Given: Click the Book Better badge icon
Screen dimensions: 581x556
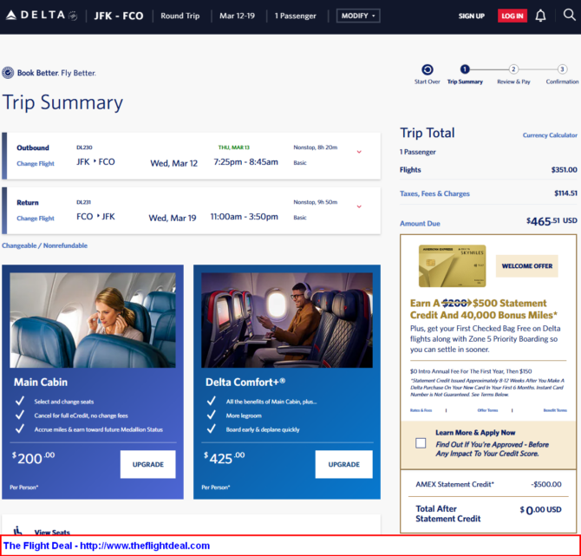Looking at the screenshot, I should coord(8,73).
